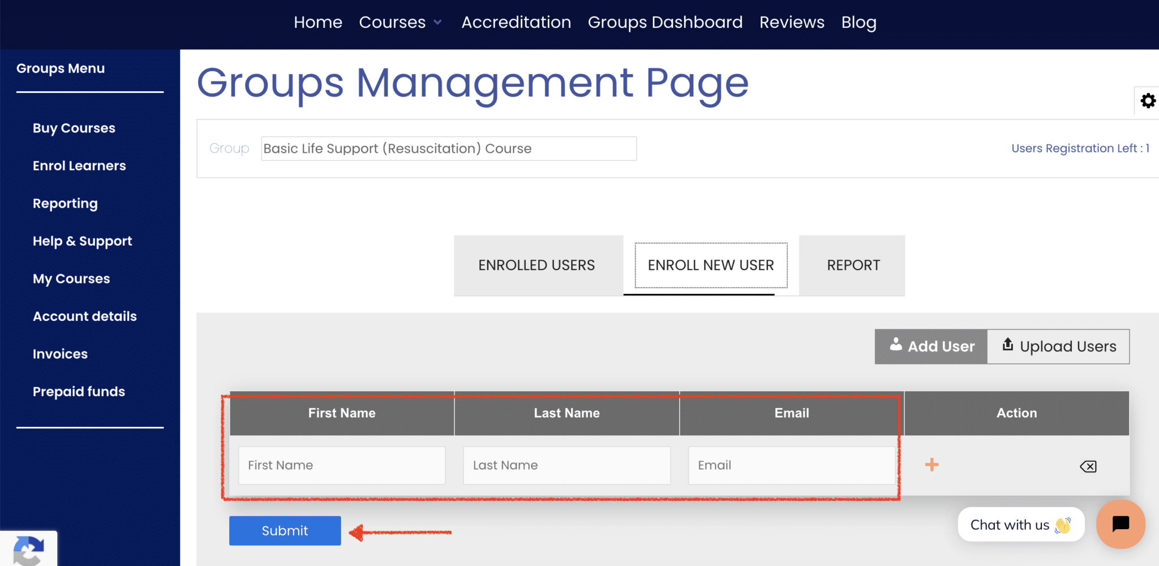This screenshot has height=566, width=1159.
Task: Click the Submit button
Action: click(x=285, y=530)
